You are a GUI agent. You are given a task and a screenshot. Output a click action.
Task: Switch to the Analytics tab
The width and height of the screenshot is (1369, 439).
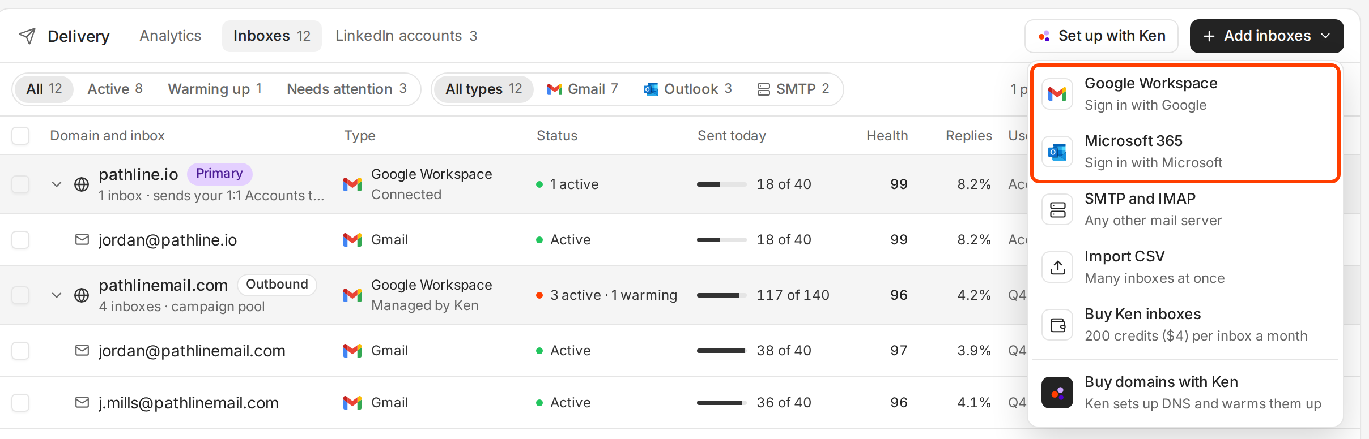coord(171,36)
